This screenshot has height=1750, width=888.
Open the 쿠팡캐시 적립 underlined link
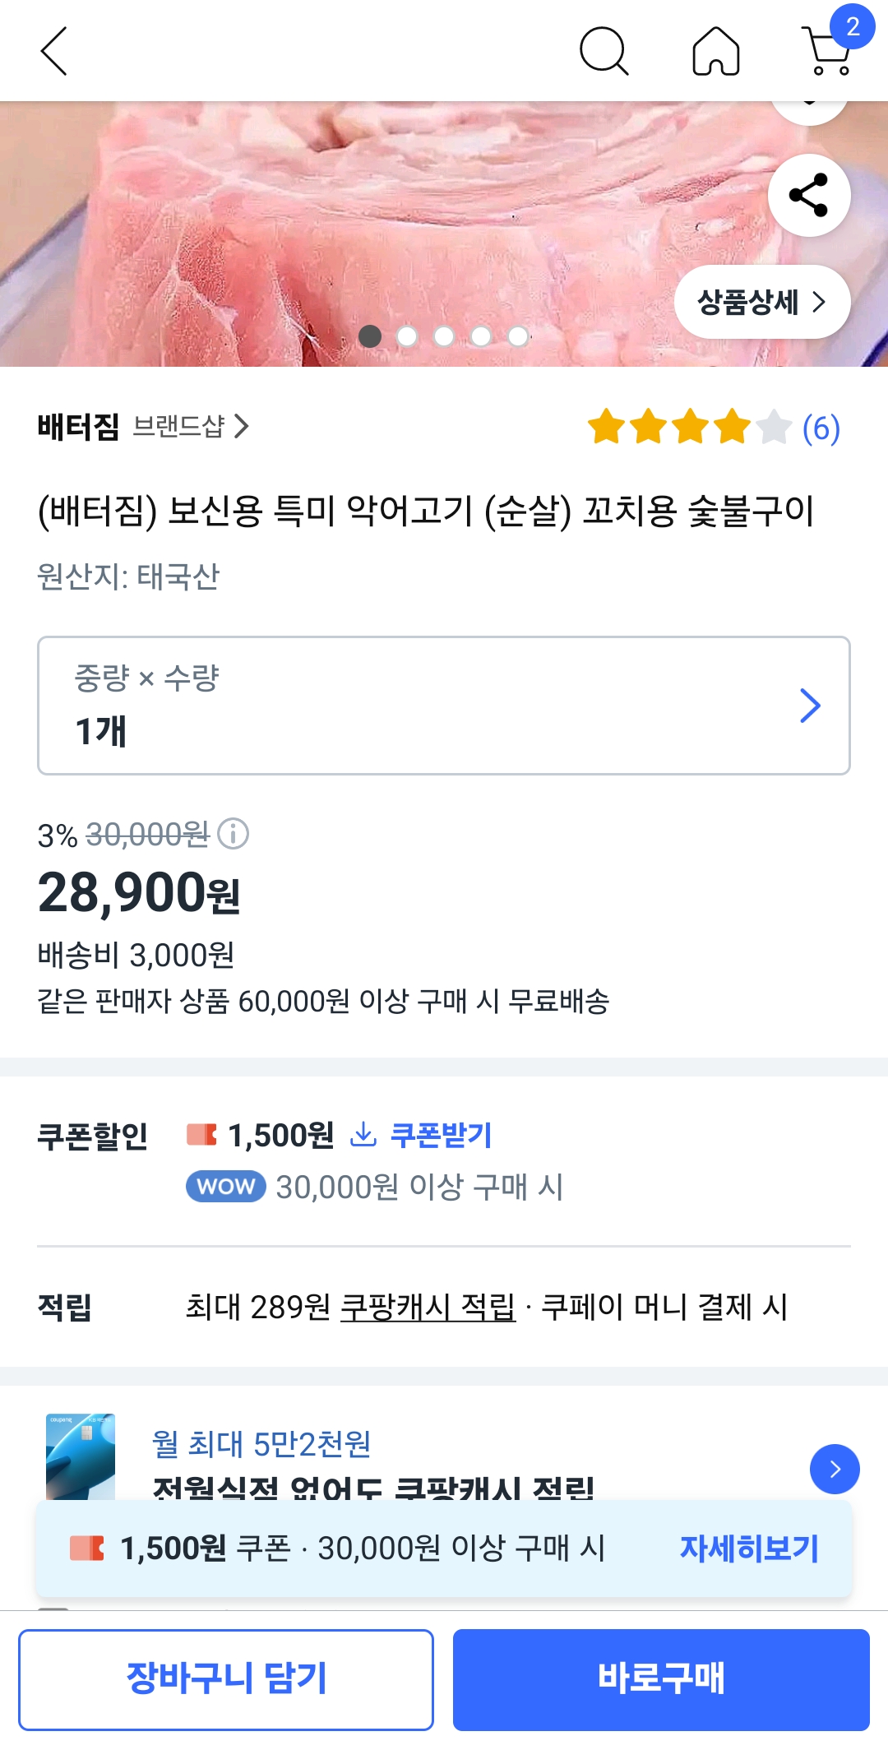(428, 1307)
